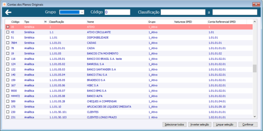
Task: Select the checkbox for BANRISUL S.A
Action: (8, 64)
